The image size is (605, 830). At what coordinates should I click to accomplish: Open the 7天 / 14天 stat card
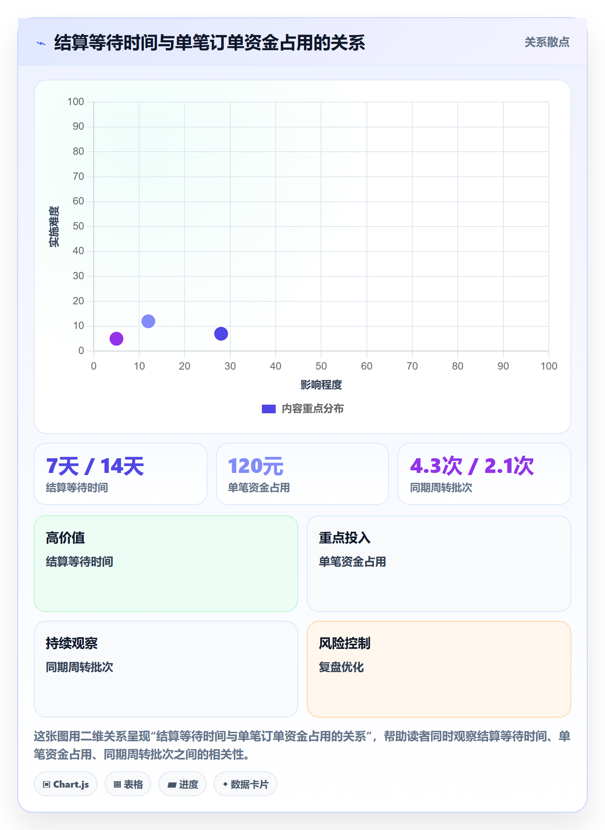click(x=121, y=474)
